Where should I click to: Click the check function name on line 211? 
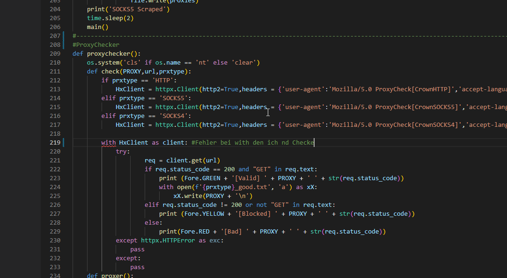110,72
